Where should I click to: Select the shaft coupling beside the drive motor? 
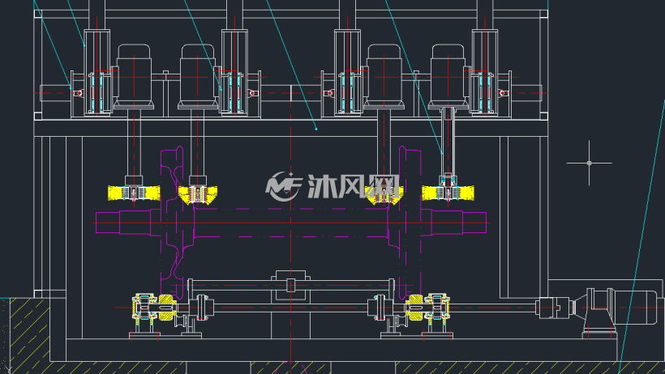(x=552, y=308)
